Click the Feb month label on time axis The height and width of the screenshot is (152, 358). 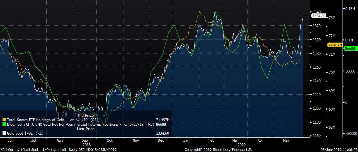point(211,141)
